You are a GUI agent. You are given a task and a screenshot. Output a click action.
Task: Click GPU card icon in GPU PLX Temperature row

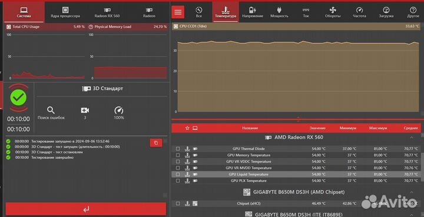pos(195,181)
